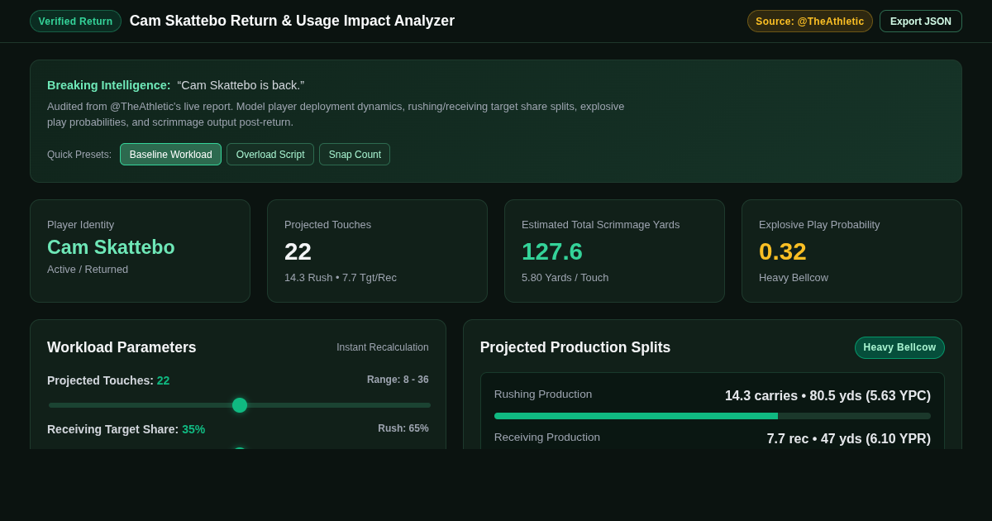Viewport: 992px width, 521px height.
Task: Click the Cam Skattebo player name
Action: pyautogui.click(x=111, y=247)
